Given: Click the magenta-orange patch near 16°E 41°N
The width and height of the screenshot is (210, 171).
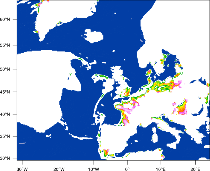Looking at the screenshot, I should pos(182,107).
